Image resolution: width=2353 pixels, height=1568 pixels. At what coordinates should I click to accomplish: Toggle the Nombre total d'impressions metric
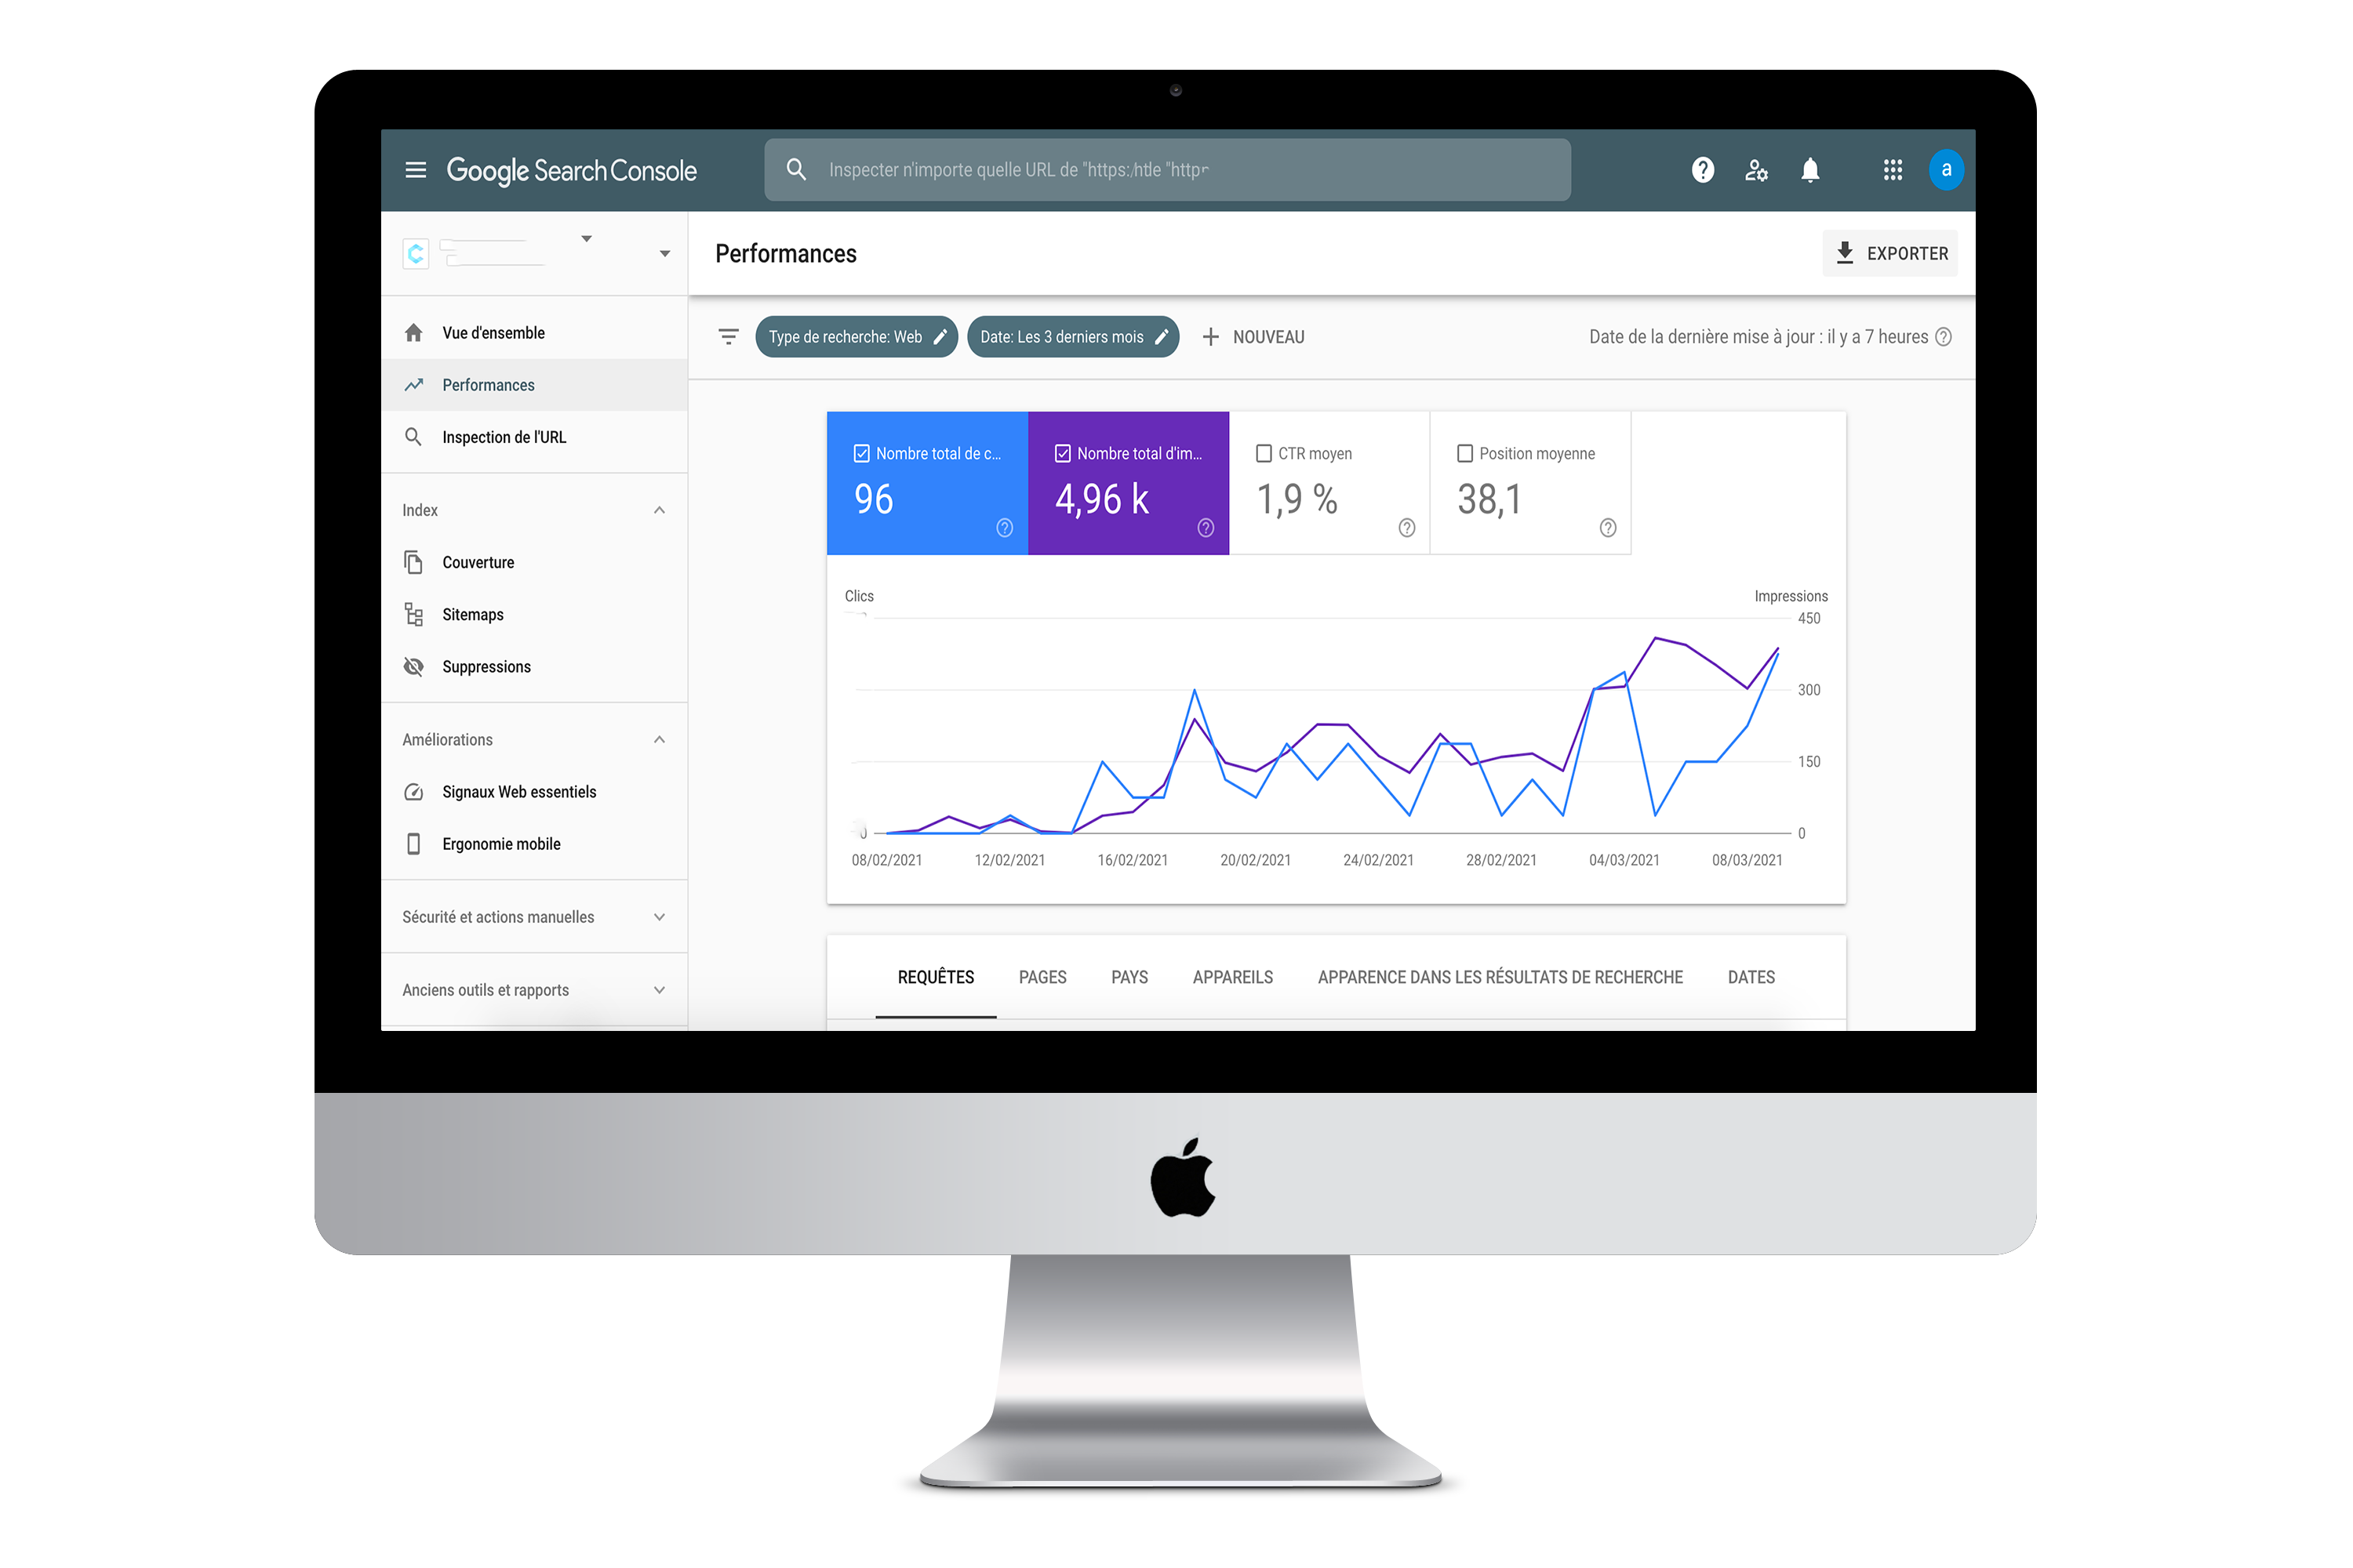pyautogui.click(x=1134, y=481)
